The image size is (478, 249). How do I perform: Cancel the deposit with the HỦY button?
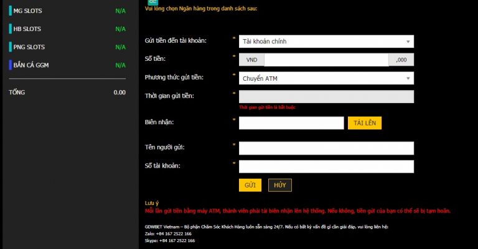(279, 185)
